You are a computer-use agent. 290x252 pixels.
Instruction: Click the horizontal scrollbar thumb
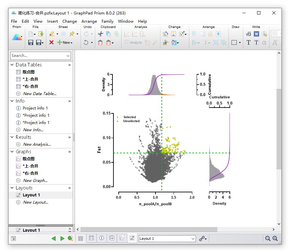(149, 229)
